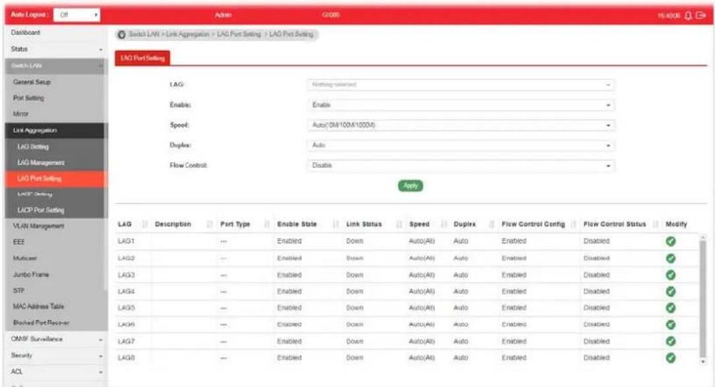The height and width of the screenshot is (387, 715).
Task: Click the green Apply button
Action: pos(410,185)
